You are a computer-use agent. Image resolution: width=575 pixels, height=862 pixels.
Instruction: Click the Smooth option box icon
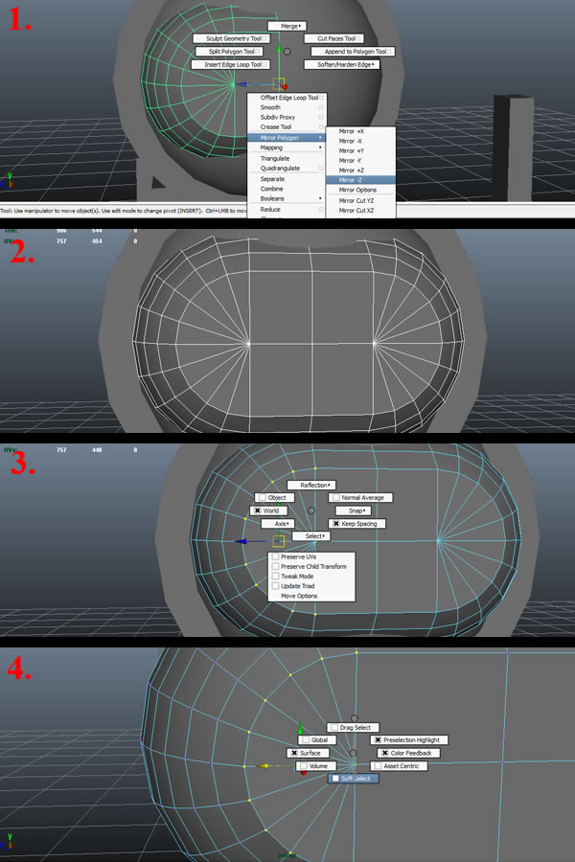click(322, 107)
